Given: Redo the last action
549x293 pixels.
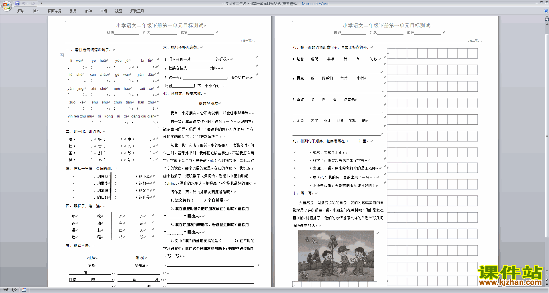Looking at the screenshot, I should 33,3.
